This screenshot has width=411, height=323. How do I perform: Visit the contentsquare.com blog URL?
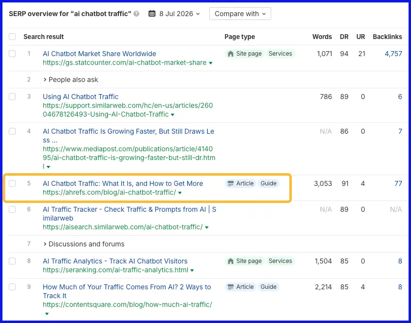pyautogui.click(x=128, y=304)
